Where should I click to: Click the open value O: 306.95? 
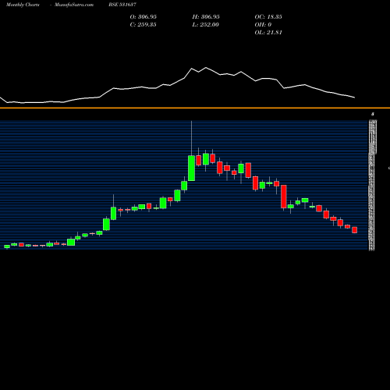[x=144, y=16]
